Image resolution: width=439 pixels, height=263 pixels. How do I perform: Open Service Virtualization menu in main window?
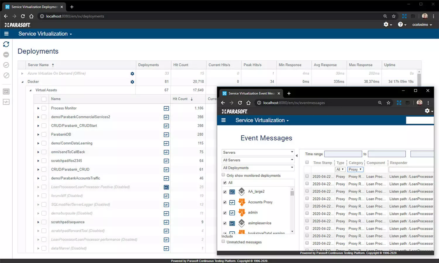pyautogui.click(x=45, y=34)
